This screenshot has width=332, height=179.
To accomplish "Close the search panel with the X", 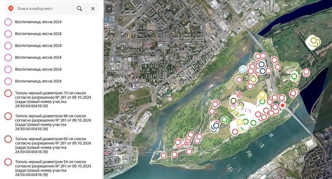I will point(93,9).
